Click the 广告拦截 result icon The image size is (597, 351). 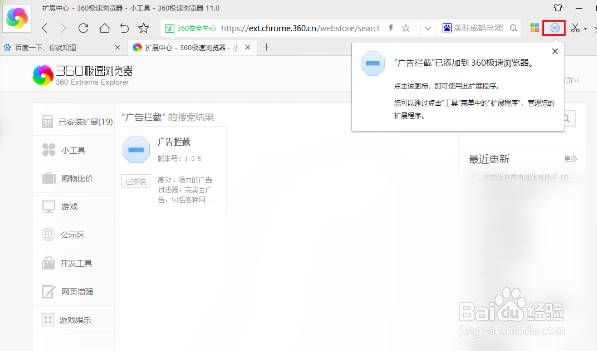point(136,150)
